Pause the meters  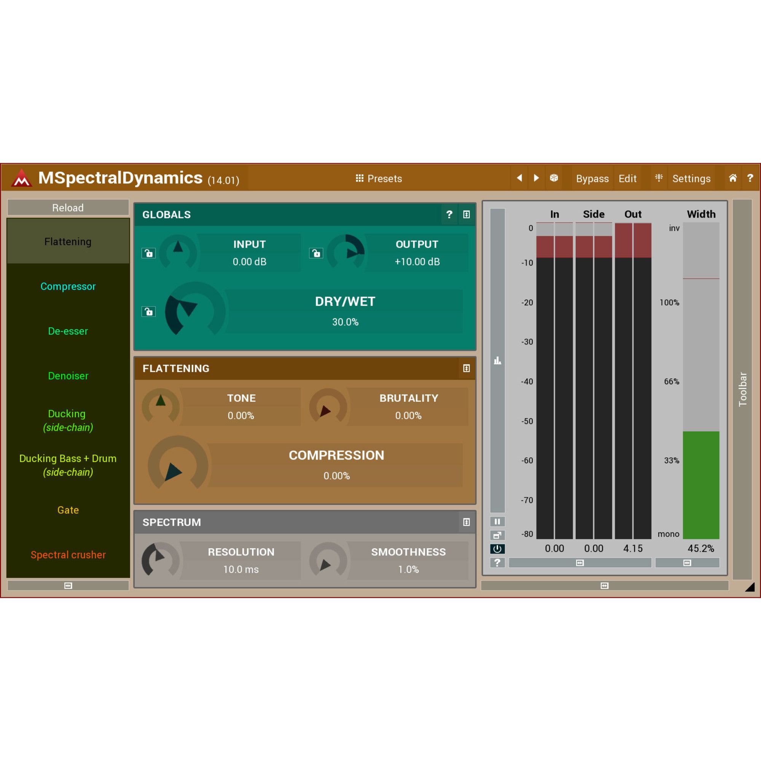497,522
